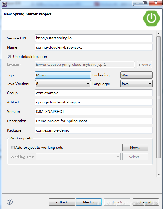Open the disabled Working sets combo box
This screenshot has width=163, height=209.
(x=78, y=157)
